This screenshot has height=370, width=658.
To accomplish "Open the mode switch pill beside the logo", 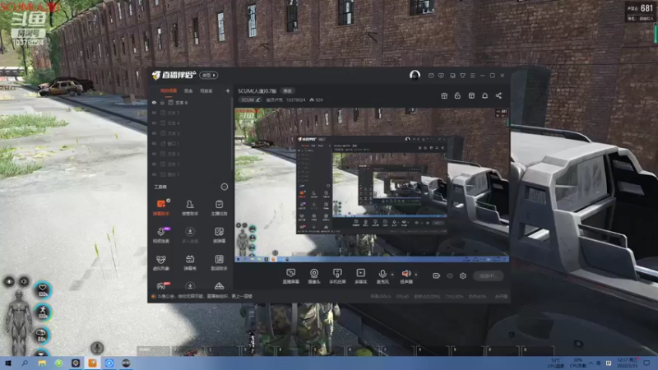I will tap(209, 75).
